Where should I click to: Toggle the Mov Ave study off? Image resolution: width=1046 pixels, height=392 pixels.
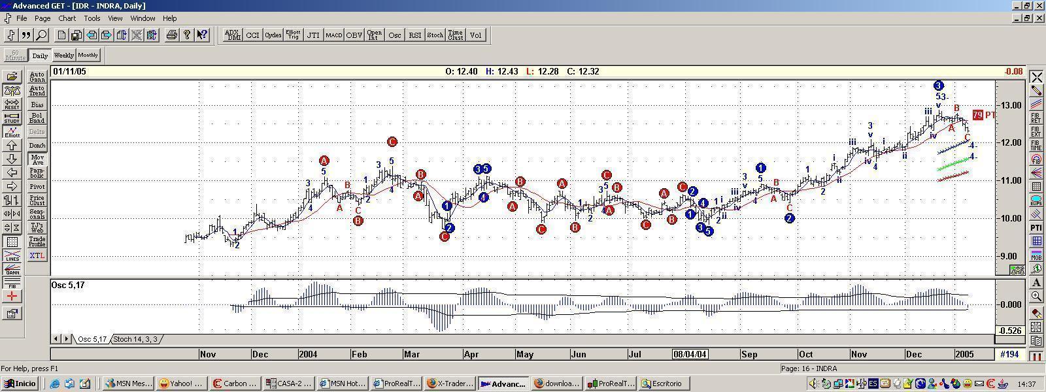click(37, 159)
